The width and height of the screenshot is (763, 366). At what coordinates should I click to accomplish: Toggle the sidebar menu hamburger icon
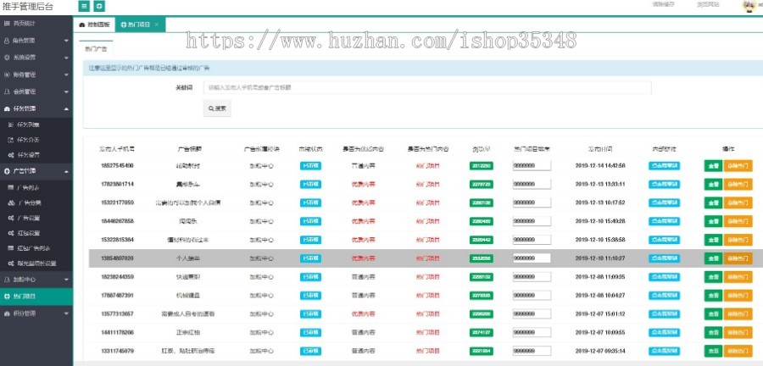click(84, 6)
